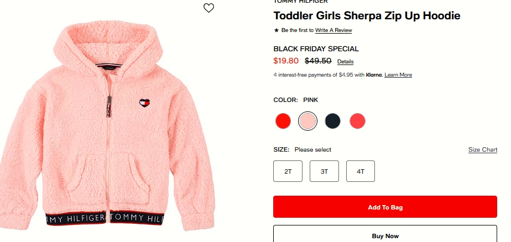Open the Tommy Hilfiger brand link

pos(300,2)
